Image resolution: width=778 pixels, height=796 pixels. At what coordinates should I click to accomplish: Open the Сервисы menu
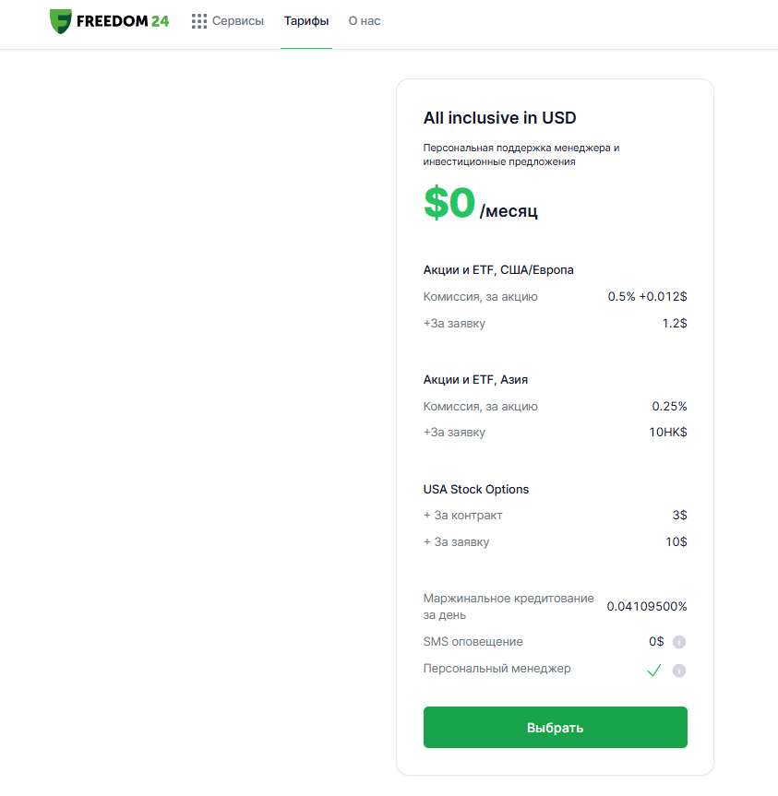238,21
